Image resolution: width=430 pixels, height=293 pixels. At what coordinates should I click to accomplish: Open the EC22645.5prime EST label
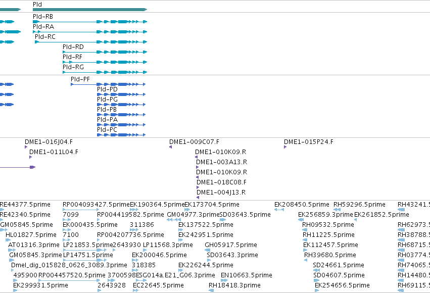click(158, 285)
